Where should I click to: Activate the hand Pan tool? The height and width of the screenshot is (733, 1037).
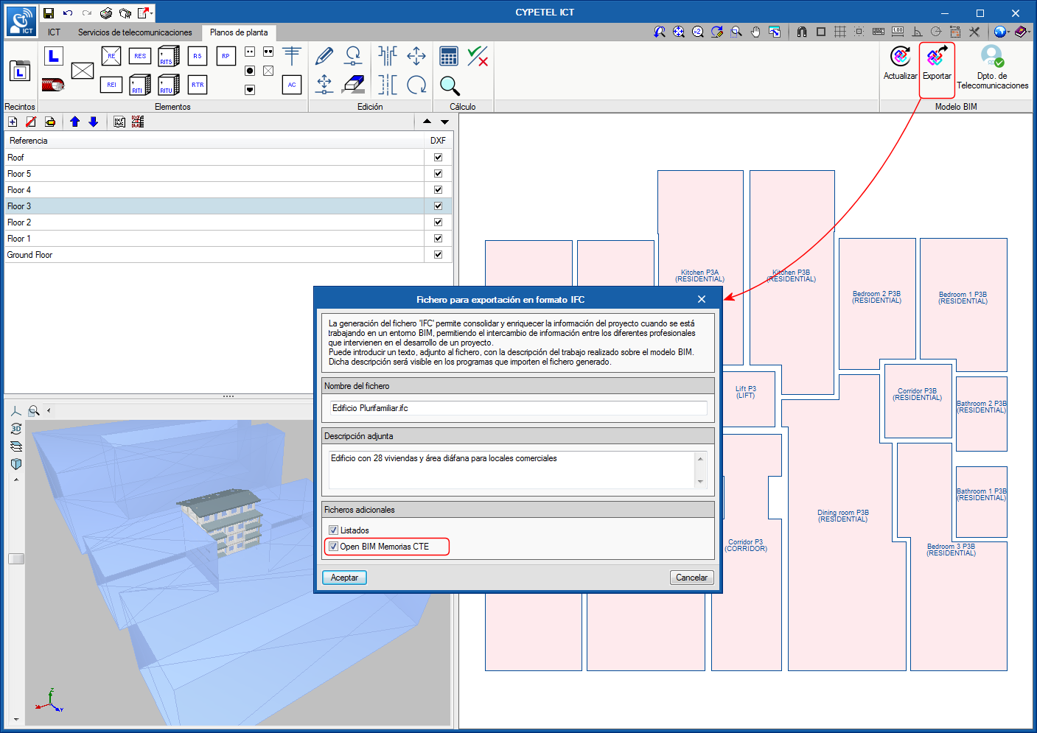755,32
